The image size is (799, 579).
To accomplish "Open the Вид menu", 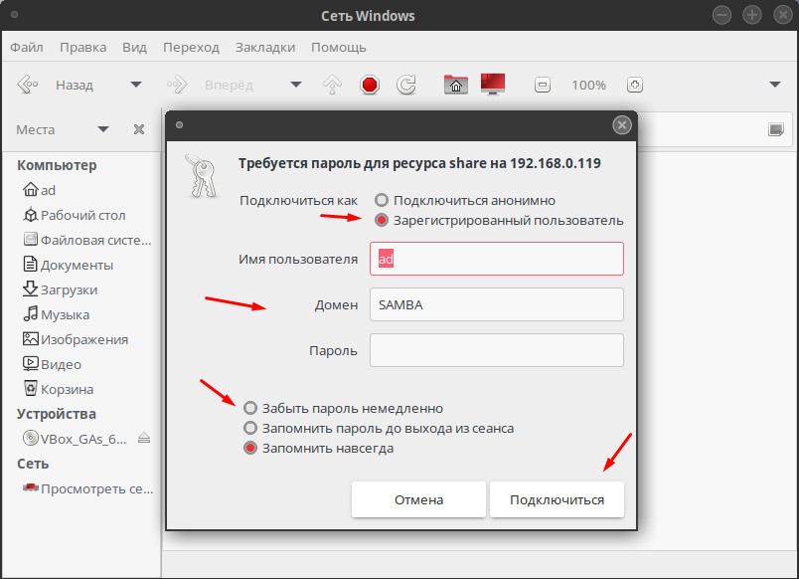I will pos(134,48).
